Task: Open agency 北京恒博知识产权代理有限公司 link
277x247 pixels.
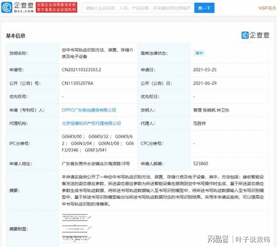Action: (x=91, y=123)
